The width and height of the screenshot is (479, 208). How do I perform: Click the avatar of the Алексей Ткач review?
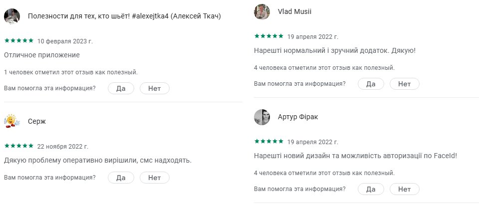(12, 16)
